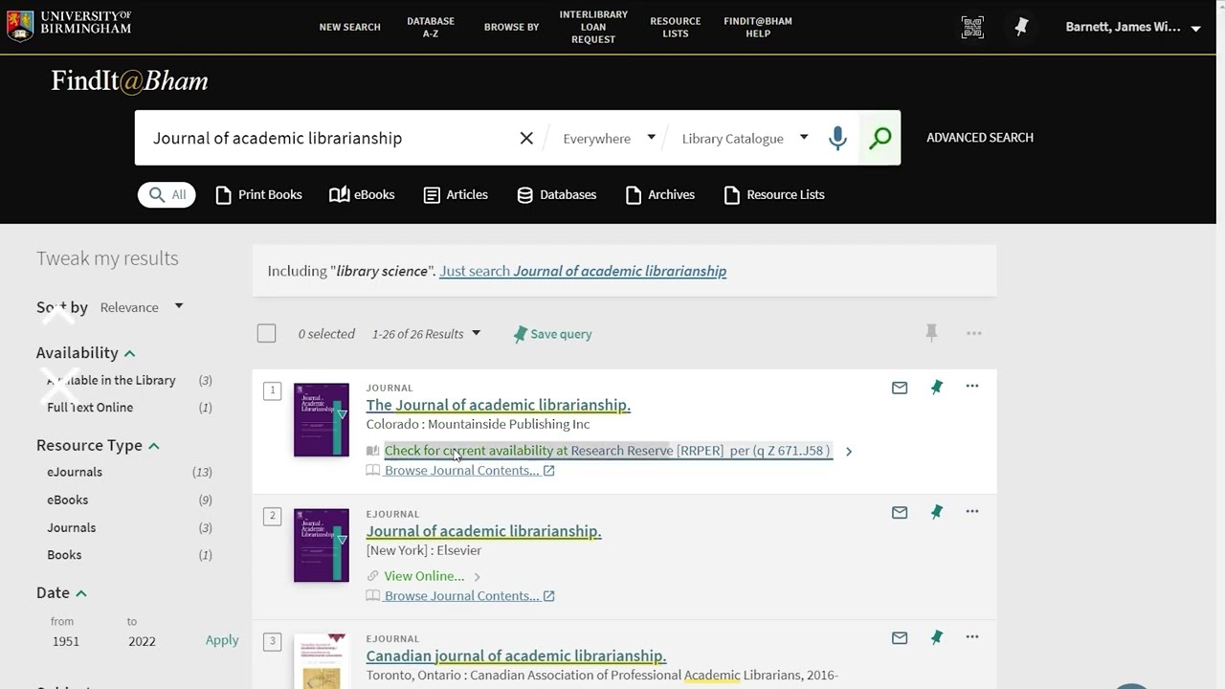
Task: Clear the search box with X
Action: tap(526, 138)
